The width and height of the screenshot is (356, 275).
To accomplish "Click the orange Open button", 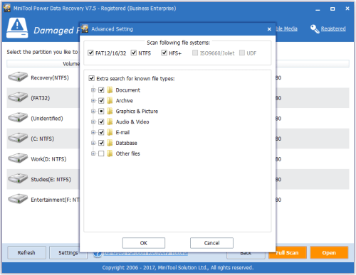I will click(x=329, y=253).
